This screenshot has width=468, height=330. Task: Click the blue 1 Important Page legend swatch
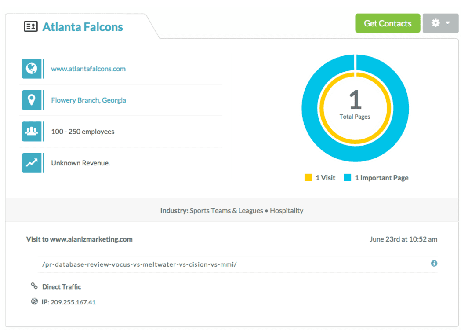(348, 178)
